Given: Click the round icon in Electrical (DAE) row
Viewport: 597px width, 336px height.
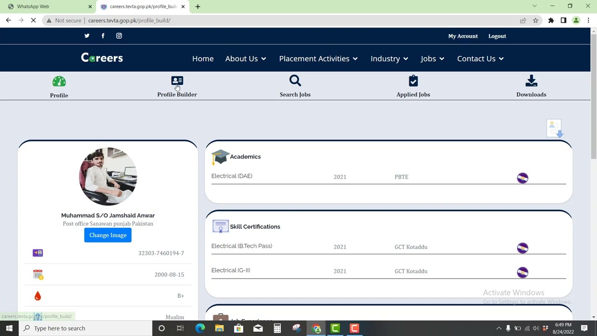Looking at the screenshot, I should (522, 178).
